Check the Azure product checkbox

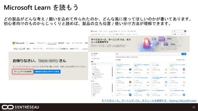point(93,68)
